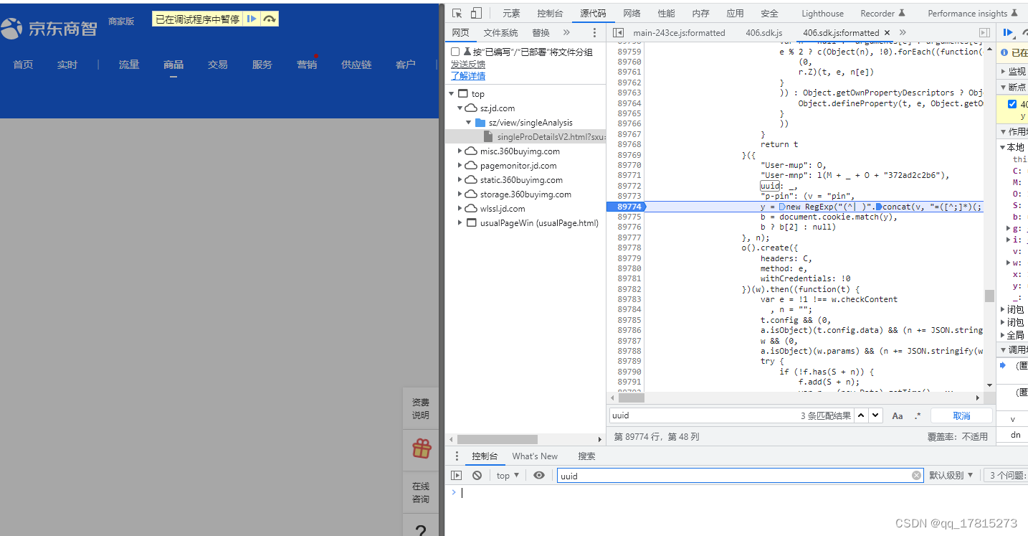
Task: Collapse the sz/view/singleAnalysis folder
Action: coord(469,123)
